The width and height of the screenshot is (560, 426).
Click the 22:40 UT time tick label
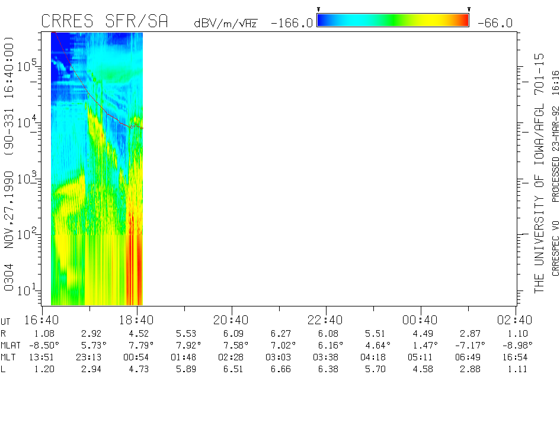coord(326,319)
